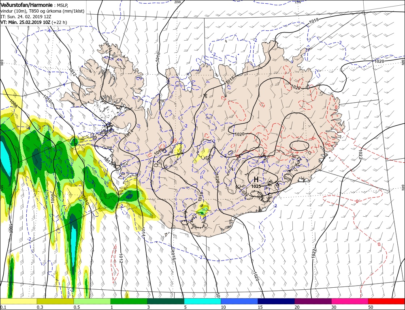Click the legend tick label 0.5
The image size is (405, 310).
77,307
